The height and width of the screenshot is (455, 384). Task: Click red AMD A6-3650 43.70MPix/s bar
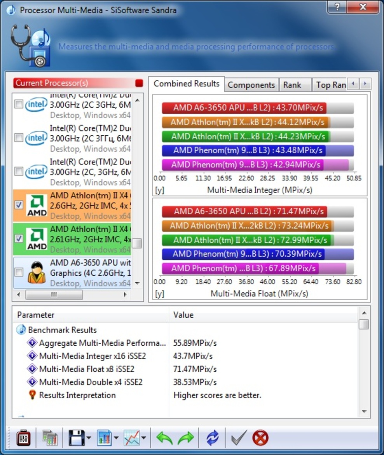(x=244, y=108)
